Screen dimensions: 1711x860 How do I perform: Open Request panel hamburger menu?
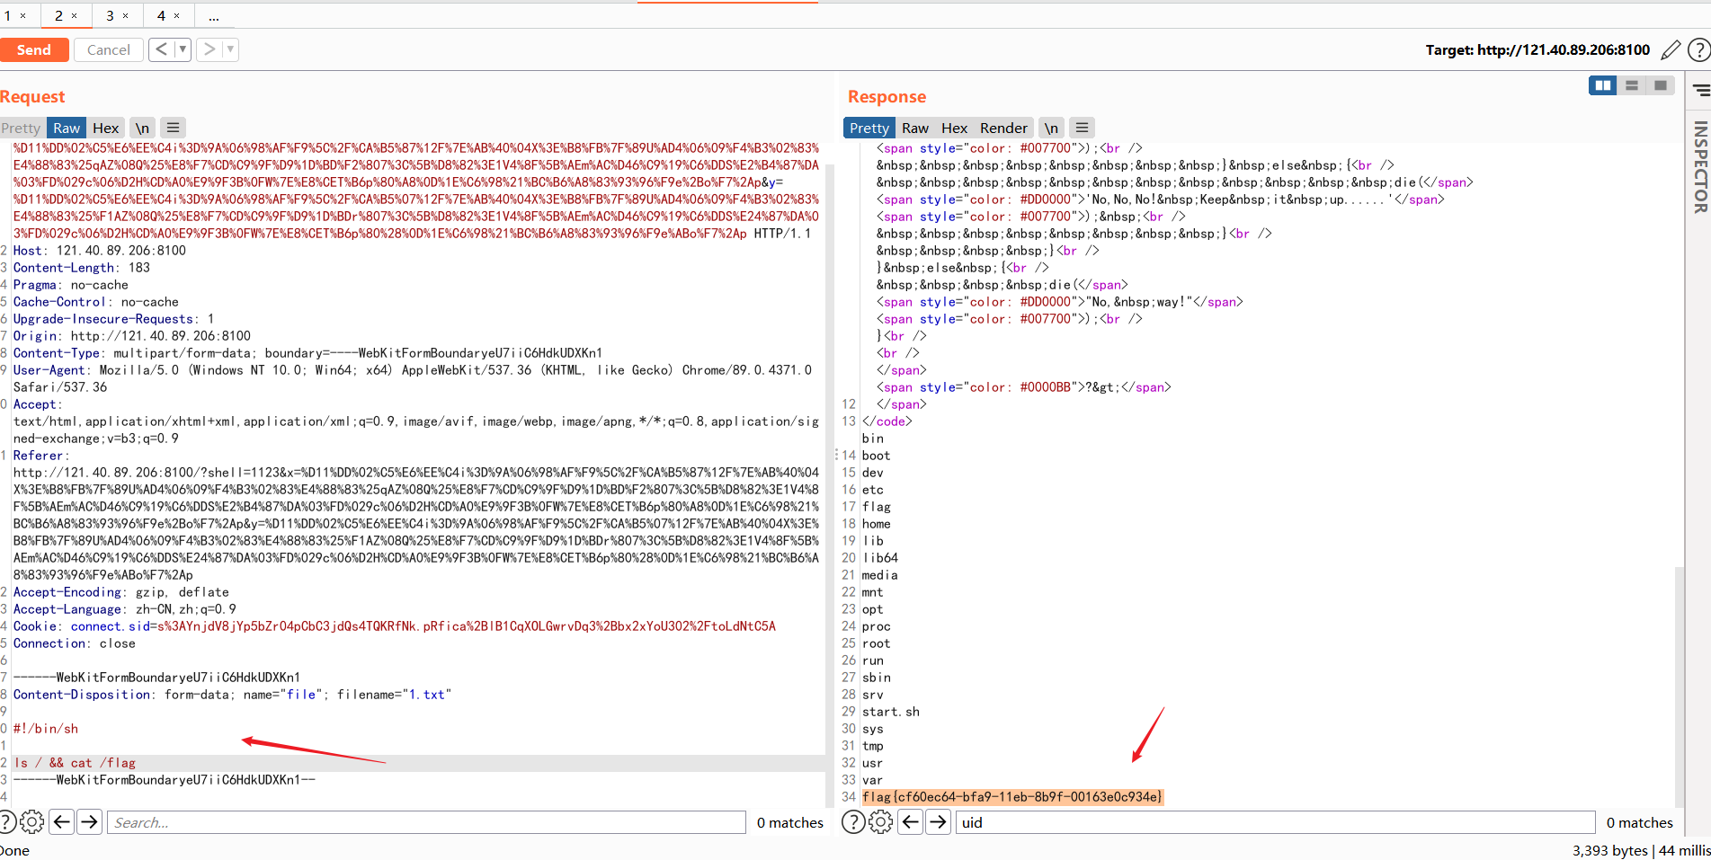click(174, 128)
